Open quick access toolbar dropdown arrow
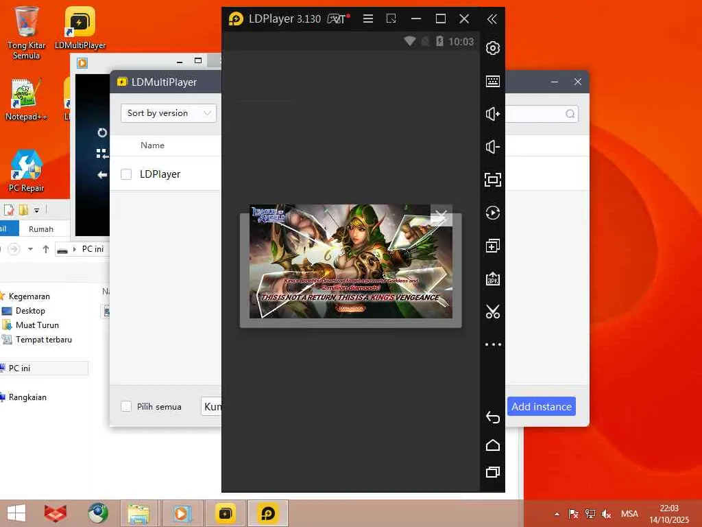Image resolution: width=702 pixels, height=527 pixels. click(37, 210)
